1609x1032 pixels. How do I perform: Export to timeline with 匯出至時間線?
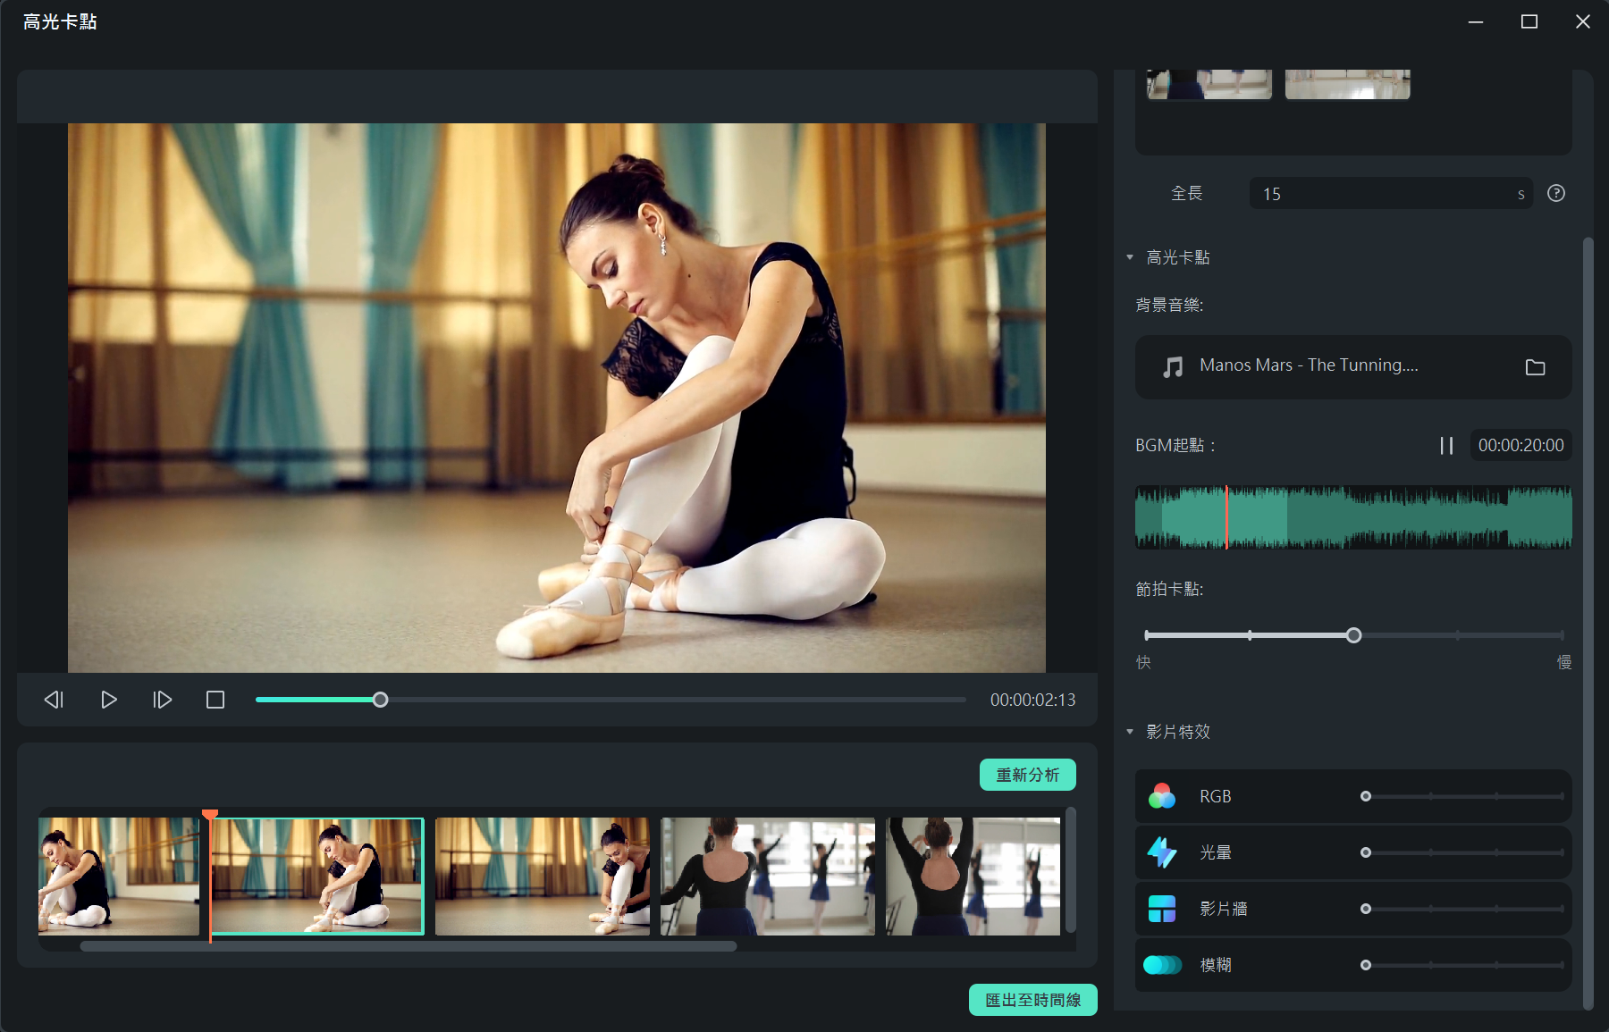[x=1033, y=1000]
